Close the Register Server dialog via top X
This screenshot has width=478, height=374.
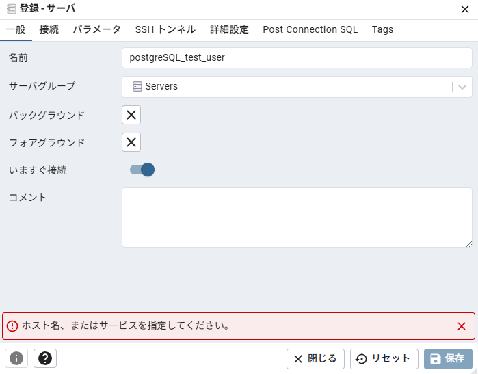464,10
